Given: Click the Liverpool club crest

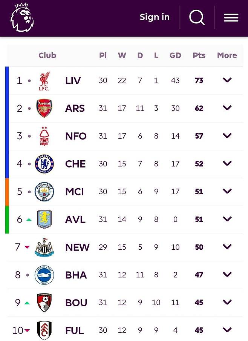Looking at the screenshot, I should click(x=44, y=81).
